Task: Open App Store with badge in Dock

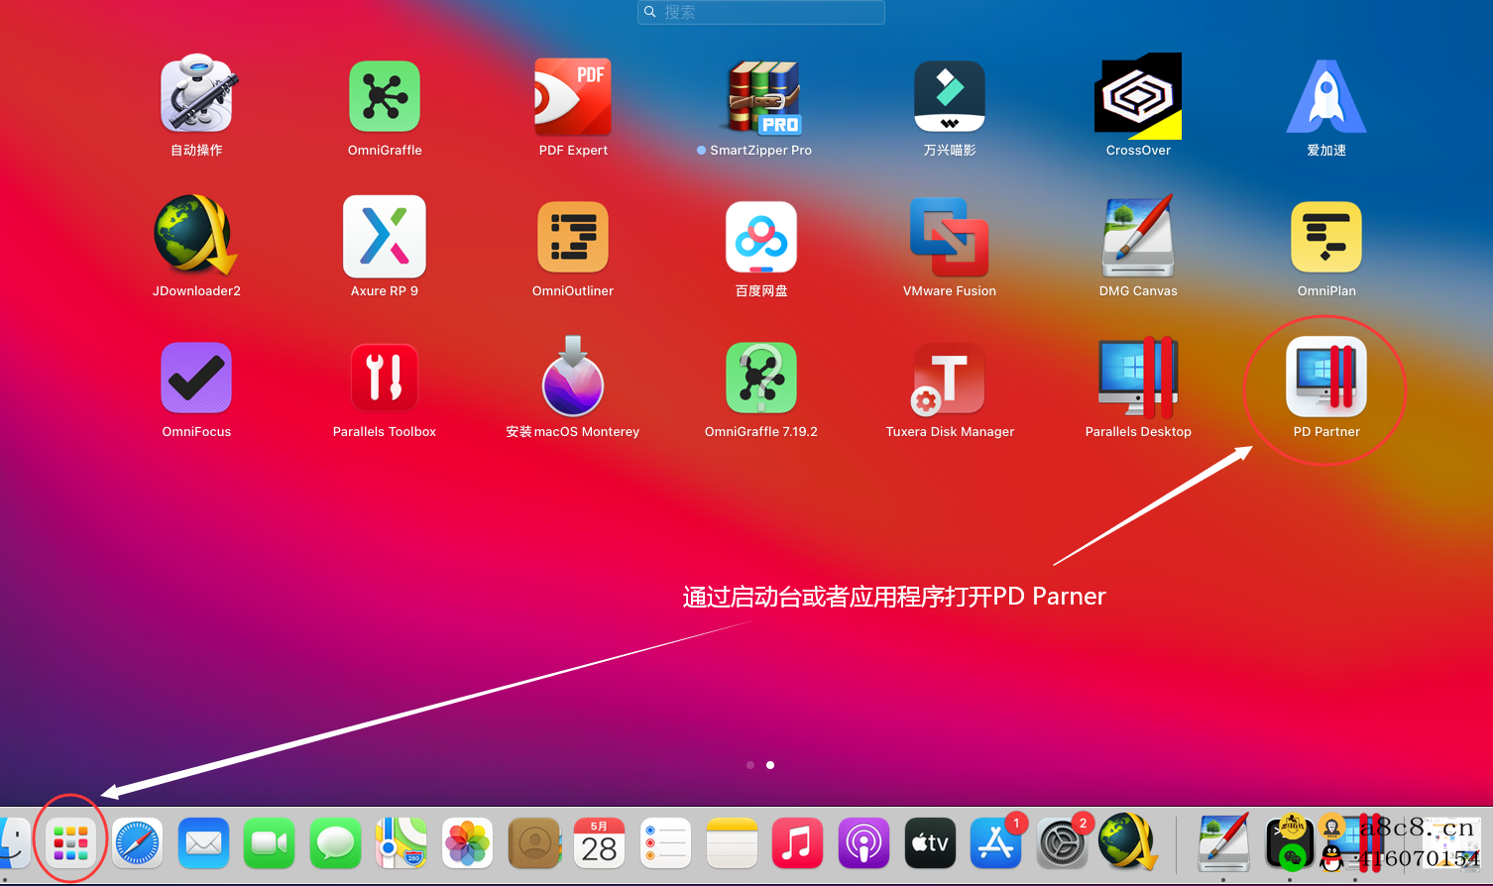Action: click(996, 843)
